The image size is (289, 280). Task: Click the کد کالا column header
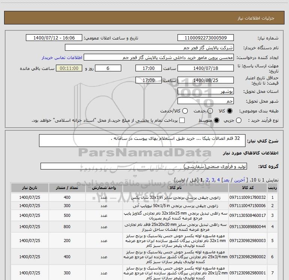[248, 188]
